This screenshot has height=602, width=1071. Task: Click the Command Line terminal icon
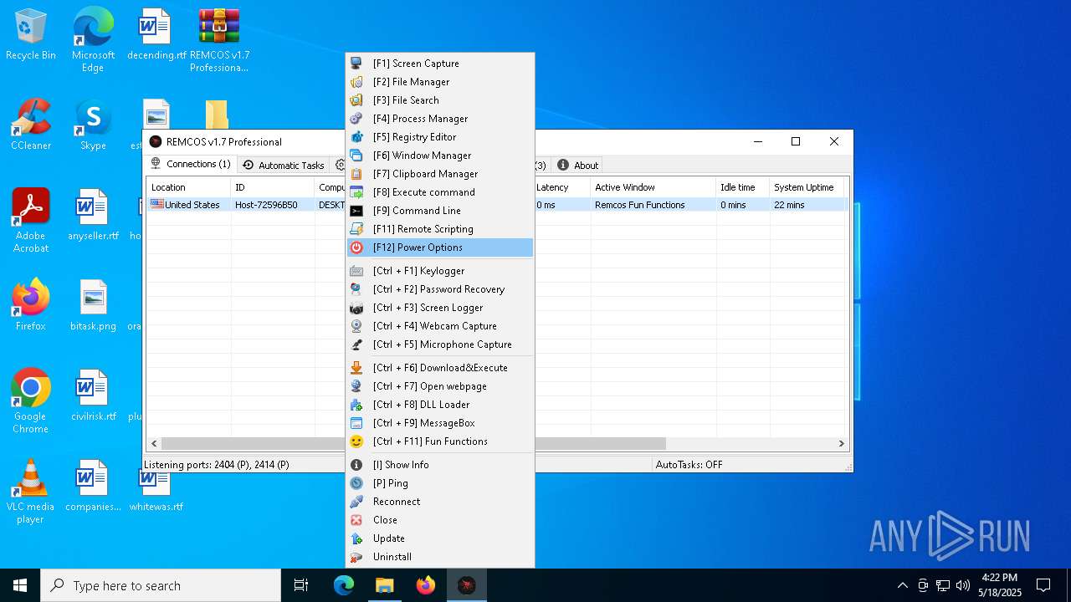[356, 211]
